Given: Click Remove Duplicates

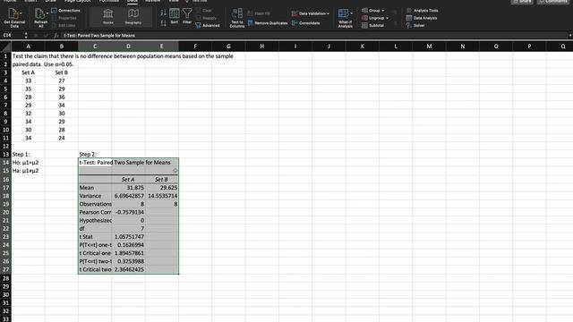Looking at the screenshot, I should (268, 23).
